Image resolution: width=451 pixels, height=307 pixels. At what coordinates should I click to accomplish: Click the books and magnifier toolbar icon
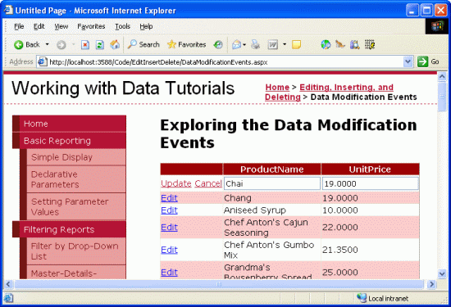pyautogui.click(x=355, y=44)
